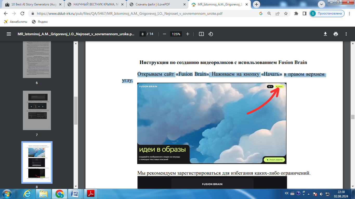Expand the tab search dropdown arrow
This screenshot has height=199, width=355.
321,4
